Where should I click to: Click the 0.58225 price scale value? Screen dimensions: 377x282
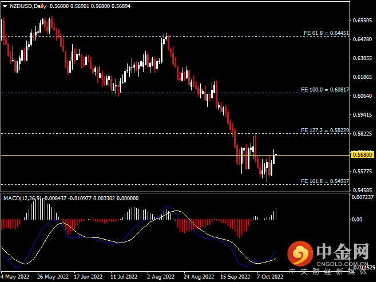362,134
